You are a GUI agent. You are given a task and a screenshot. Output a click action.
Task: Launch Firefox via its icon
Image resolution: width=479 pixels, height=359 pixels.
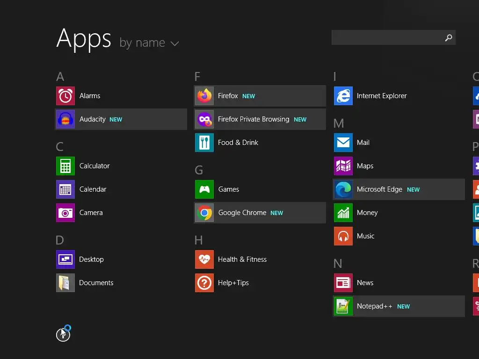(x=204, y=96)
